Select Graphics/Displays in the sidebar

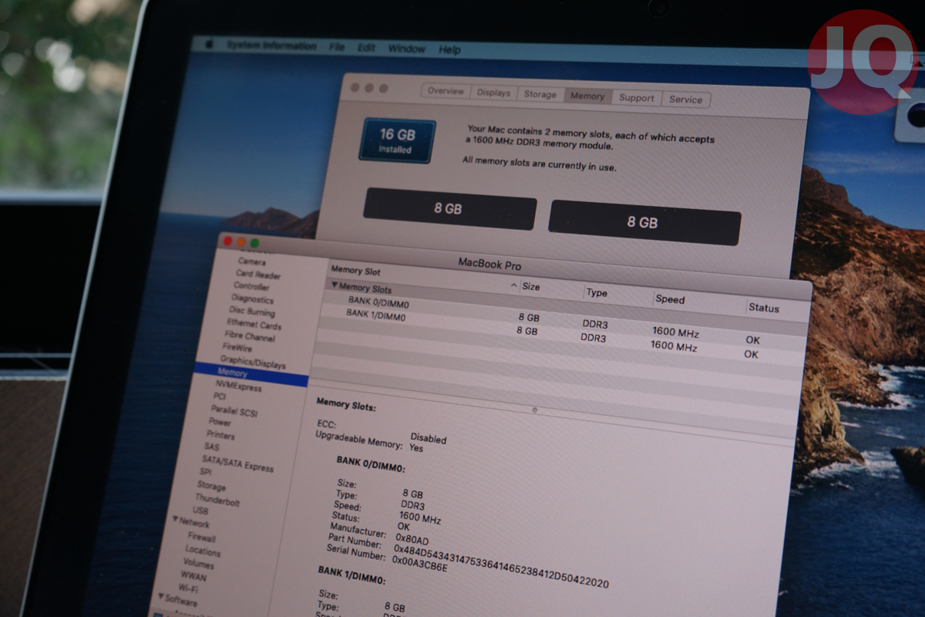(253, 361)
